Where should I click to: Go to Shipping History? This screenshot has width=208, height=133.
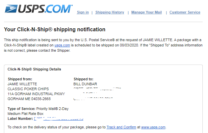(x=110, y=13)
